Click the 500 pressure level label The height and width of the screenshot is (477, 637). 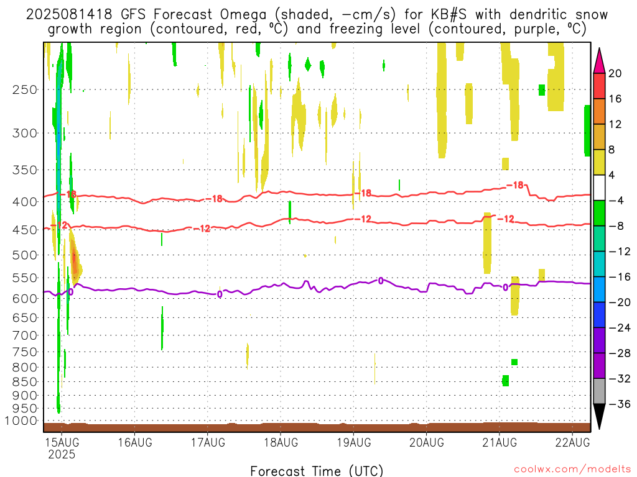25,255
